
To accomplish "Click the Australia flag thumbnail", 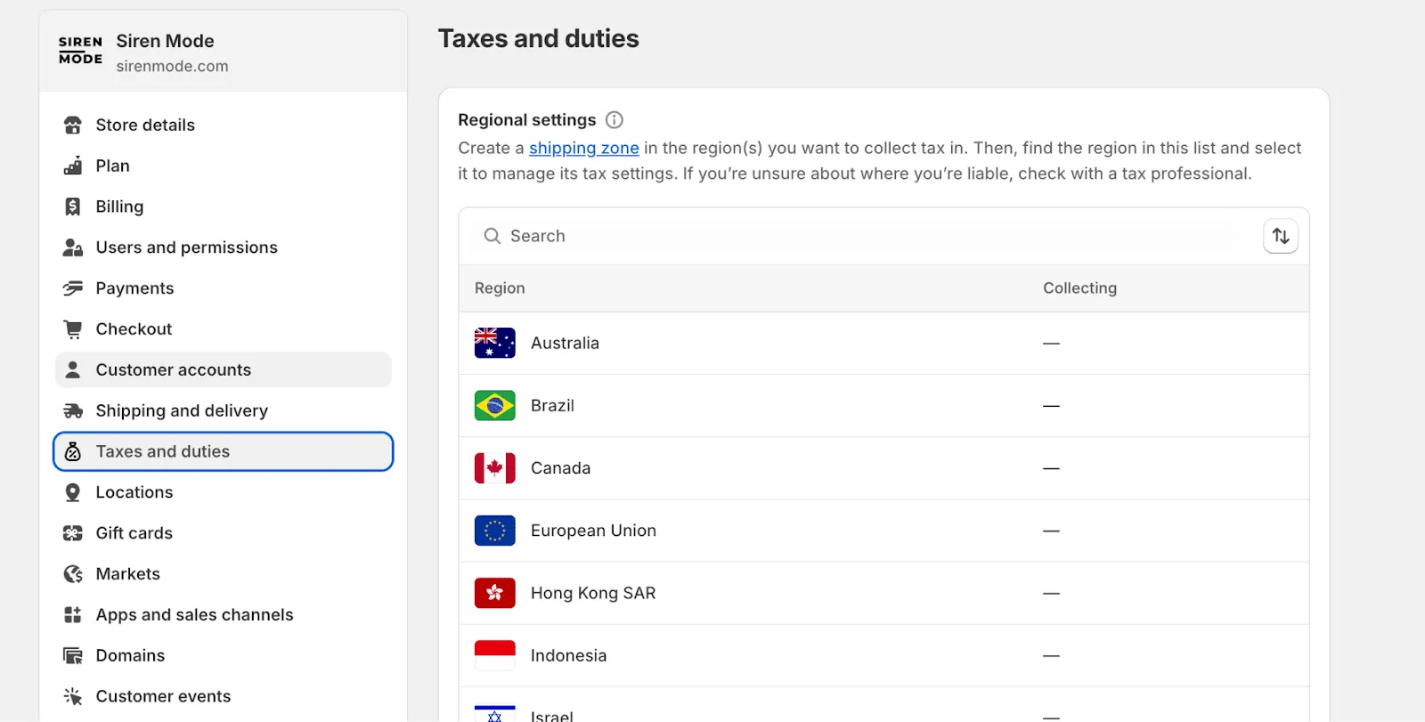I will pyautogui.click(x=495, y=344).
